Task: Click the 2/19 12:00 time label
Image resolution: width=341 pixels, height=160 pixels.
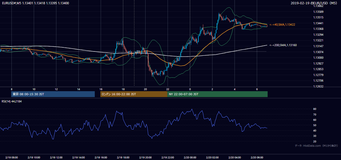Action: coord(56,158)
